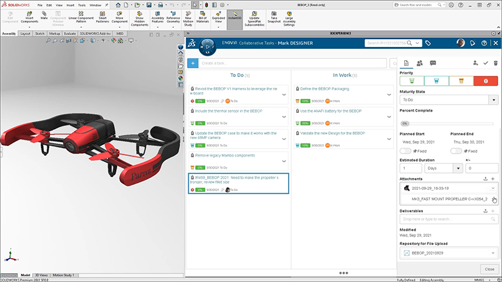This screenshot has height=282, width=502.
Task: Click the Insert Components tool
Action: click(29, 18)
